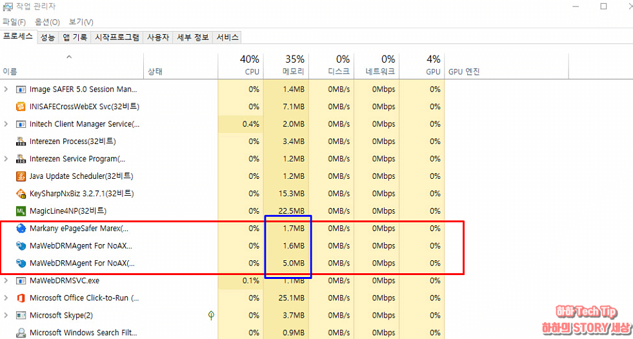
Task: Sort by the 이름 column header
Action: coord(72,66)
